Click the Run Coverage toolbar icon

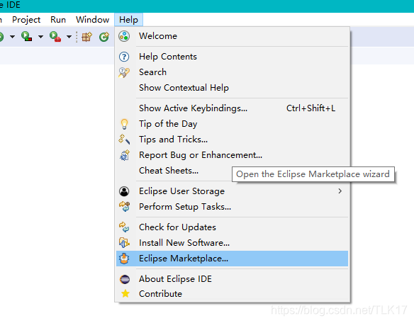click(x=27, y=36)
